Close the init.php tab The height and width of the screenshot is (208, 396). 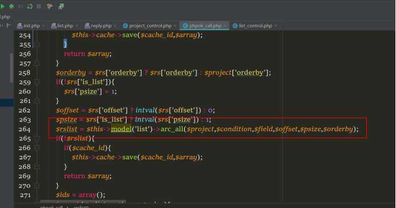click(x=43, y=26)
